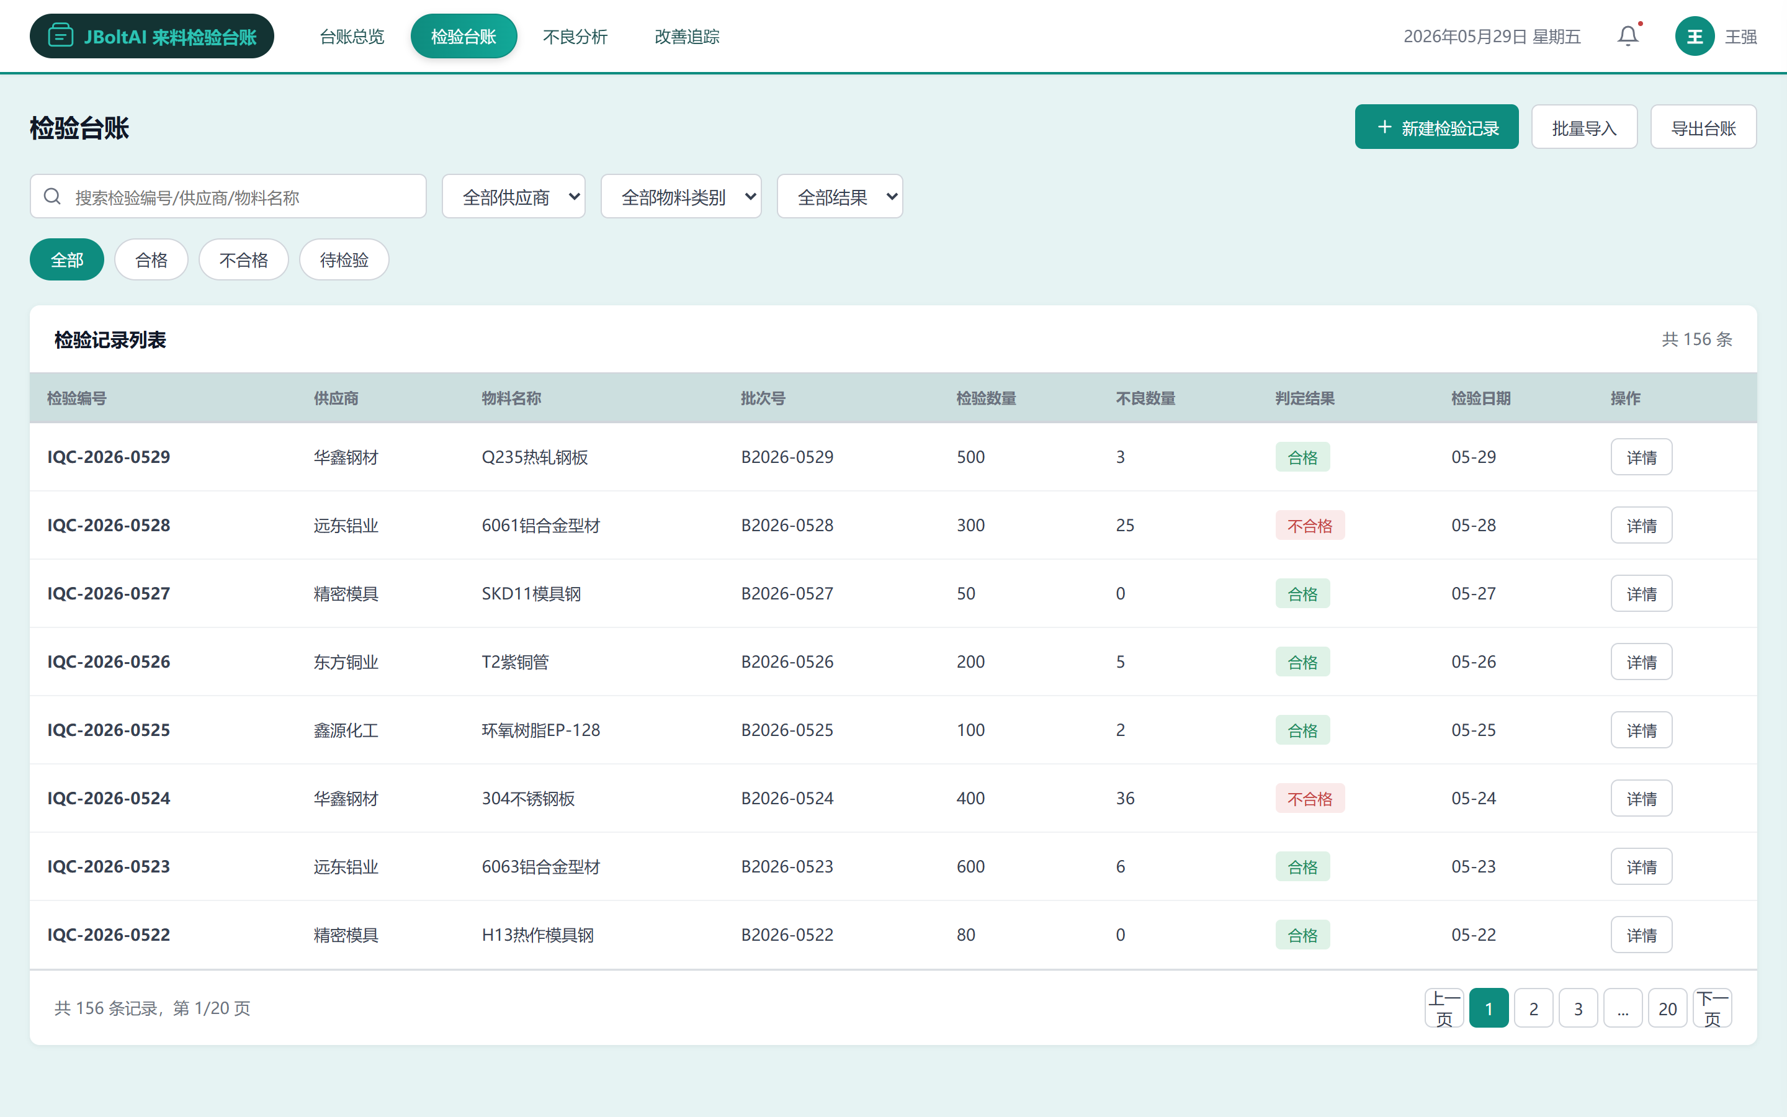This screenshot has width=1787, height=1117.
Task: Select the 不合格 filter chip
Action: point(244,259)
